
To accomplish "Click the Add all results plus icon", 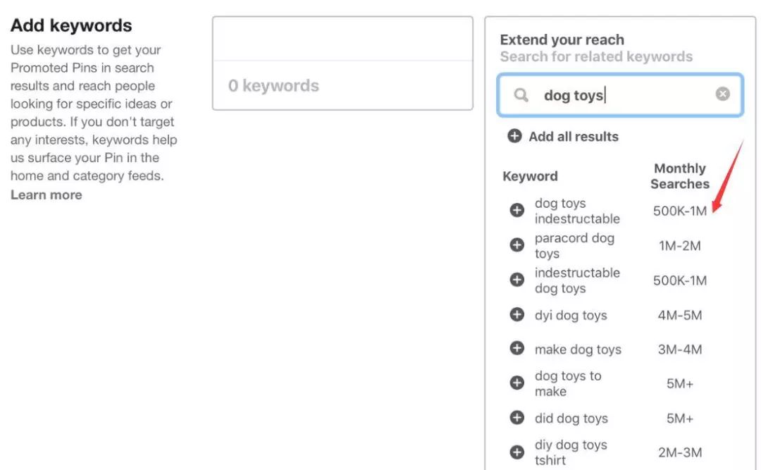I will 514,137.
